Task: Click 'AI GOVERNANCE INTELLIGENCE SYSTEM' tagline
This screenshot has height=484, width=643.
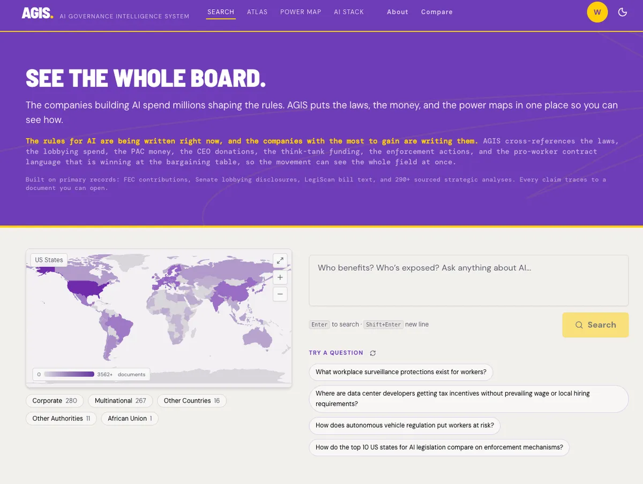Action: pyautogui.click(x=124, y=16)
